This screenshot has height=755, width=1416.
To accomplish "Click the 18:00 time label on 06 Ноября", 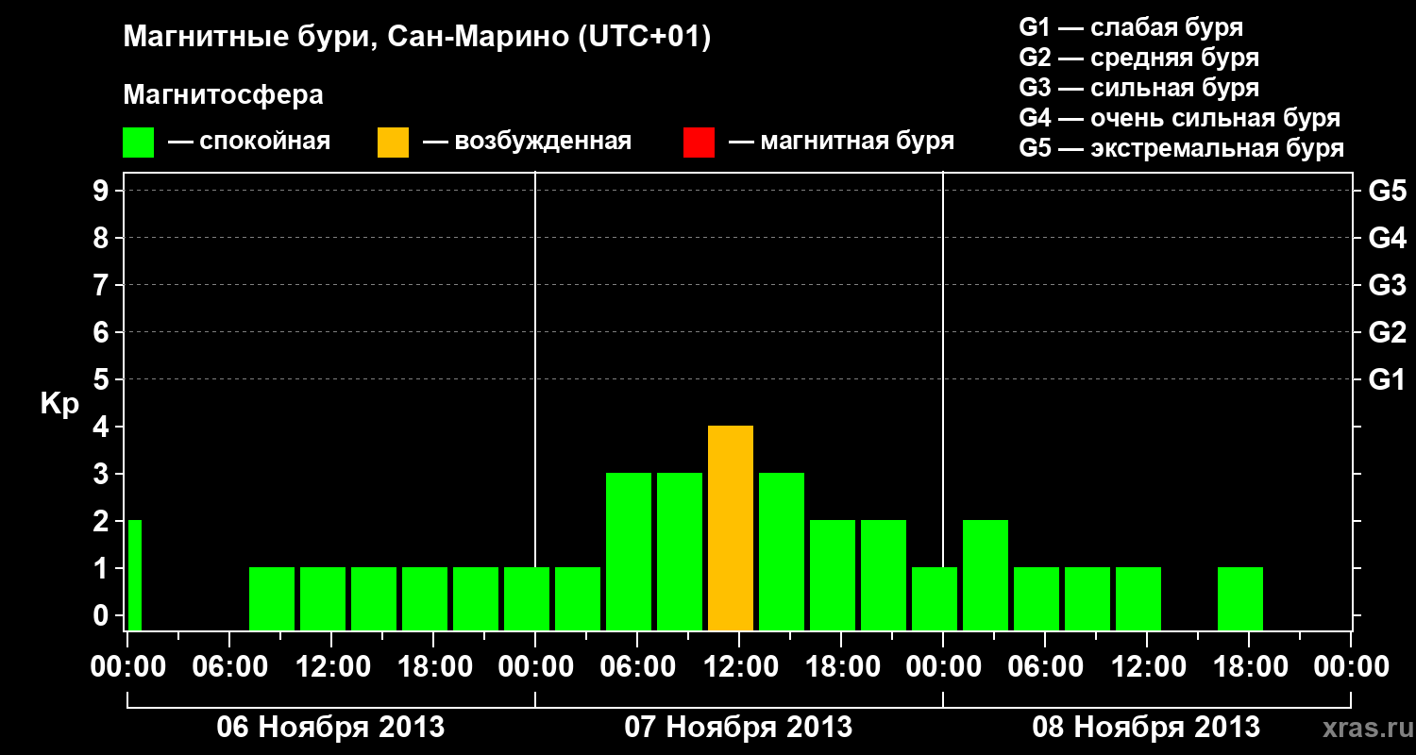I will tap(433, 666).
